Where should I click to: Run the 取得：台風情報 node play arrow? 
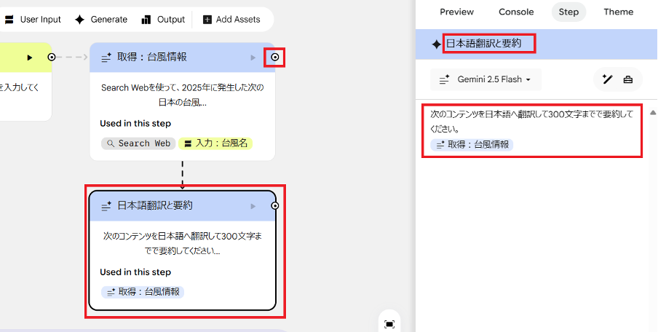tap(253, 57)
